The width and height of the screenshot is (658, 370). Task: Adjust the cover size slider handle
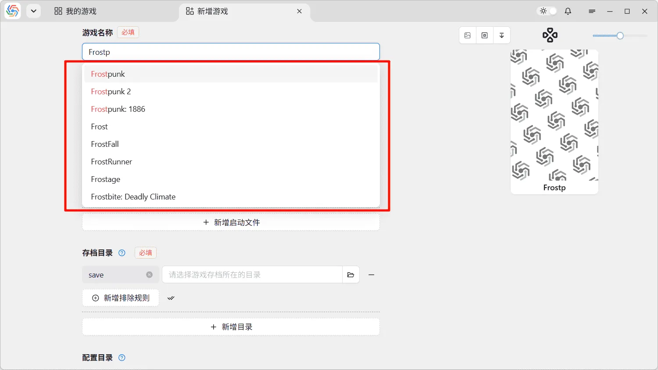(620, 36)
